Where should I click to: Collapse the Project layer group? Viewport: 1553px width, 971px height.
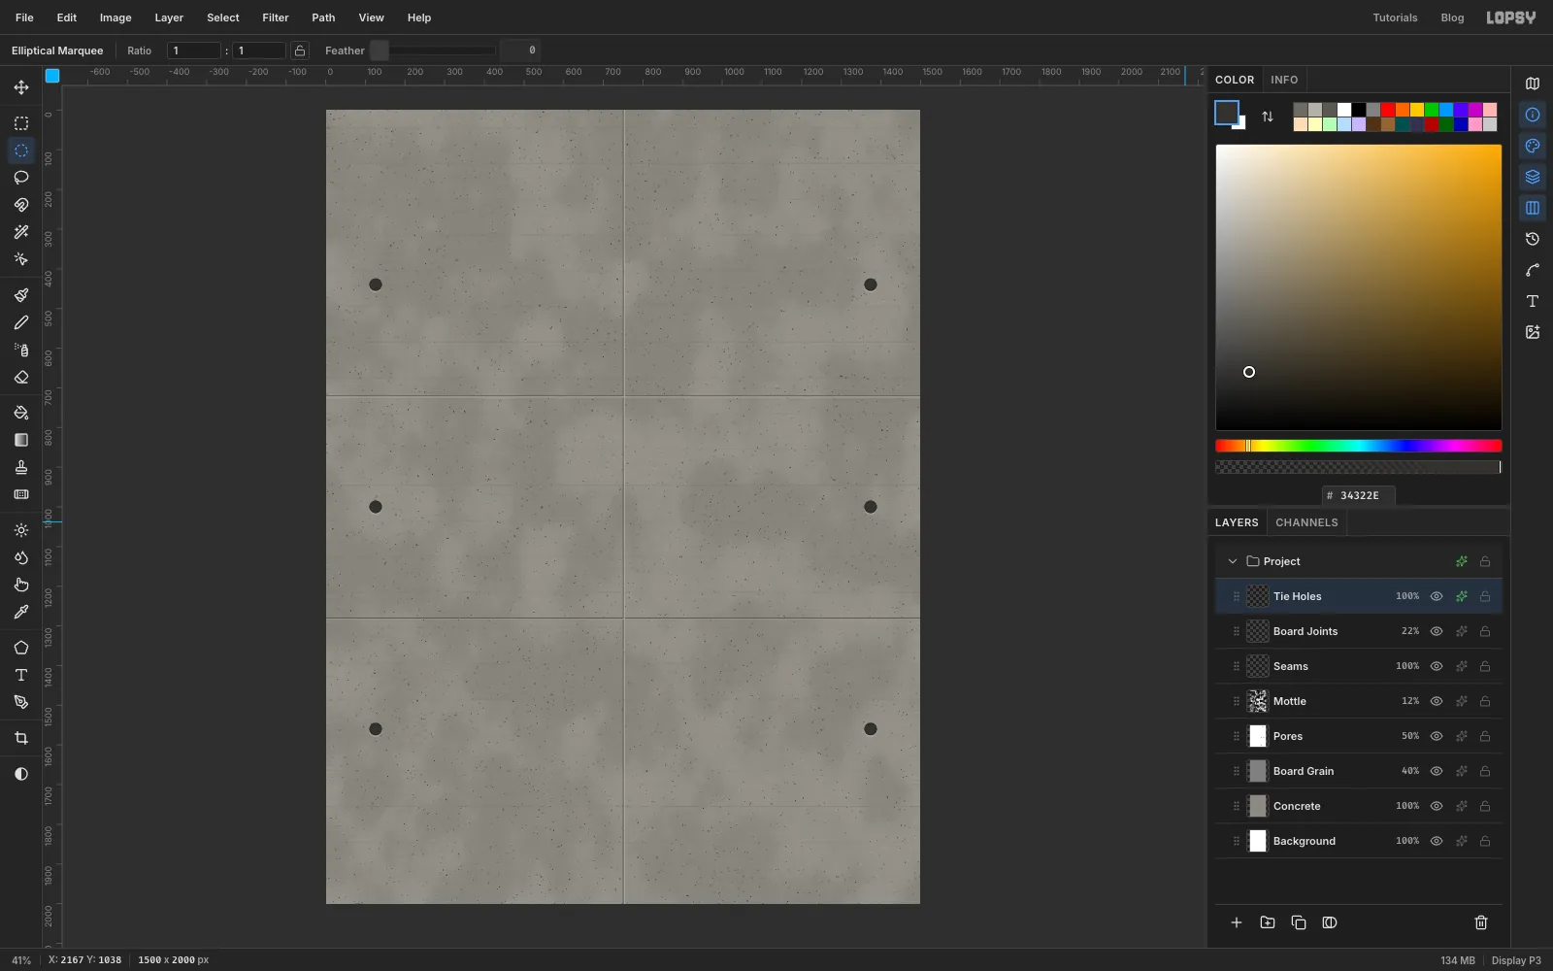(1233, 561)
